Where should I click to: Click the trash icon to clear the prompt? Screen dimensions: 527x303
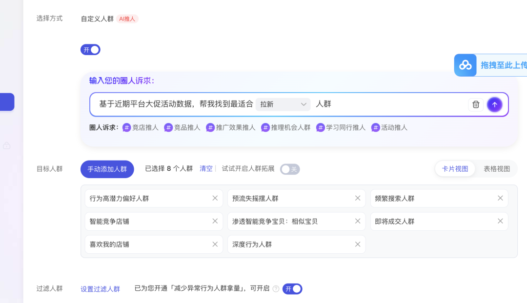pyautogui.click(x=476, y=104)
